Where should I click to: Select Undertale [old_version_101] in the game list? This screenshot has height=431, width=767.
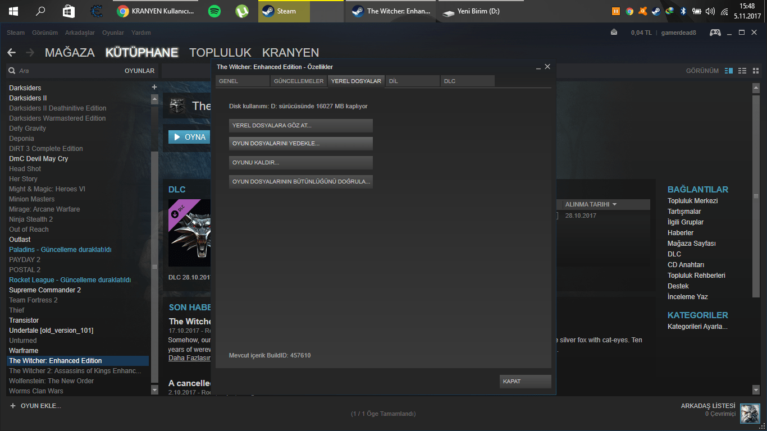point(51,331)
